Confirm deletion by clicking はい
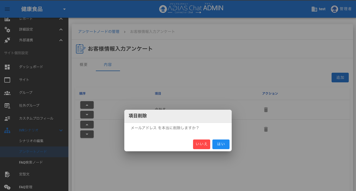Image resolution: width=356 pixels, height=191 pixels. [x=221, y=144]
